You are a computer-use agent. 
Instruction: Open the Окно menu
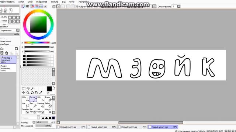72,1
